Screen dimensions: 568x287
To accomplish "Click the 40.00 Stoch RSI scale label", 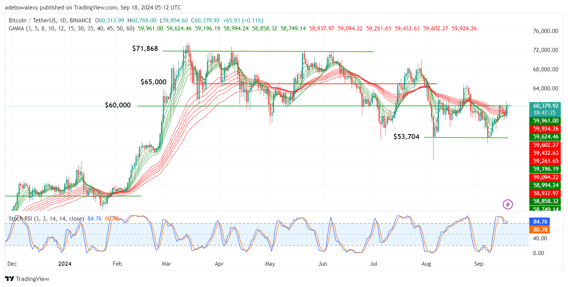I will [540, 238].
